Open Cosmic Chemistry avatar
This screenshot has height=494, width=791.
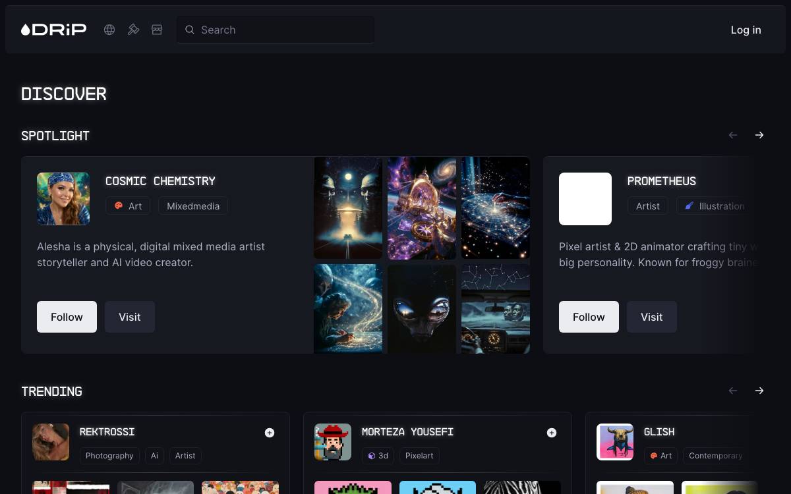(63, 199)
